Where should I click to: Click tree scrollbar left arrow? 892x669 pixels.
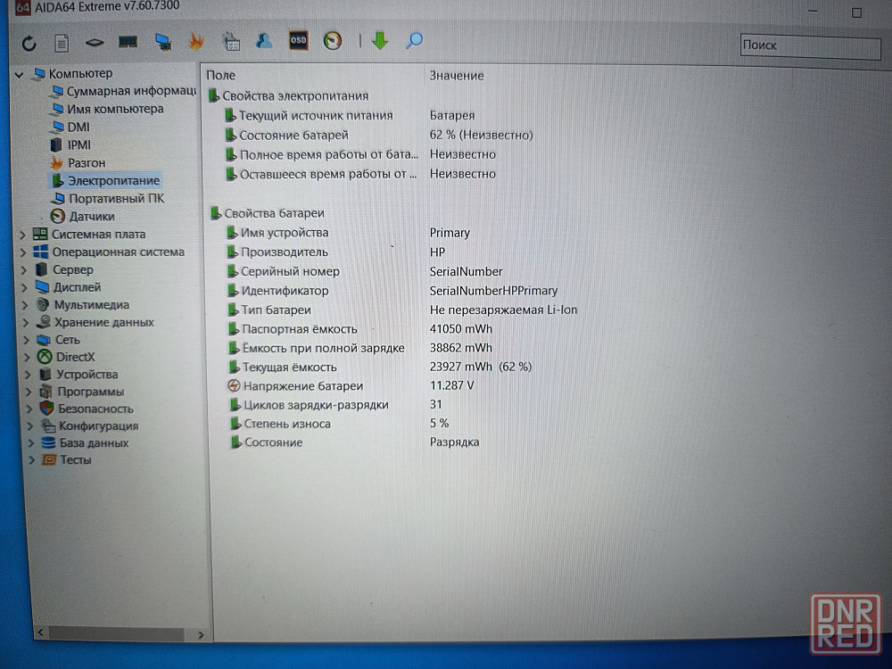(x=40, y=632)
